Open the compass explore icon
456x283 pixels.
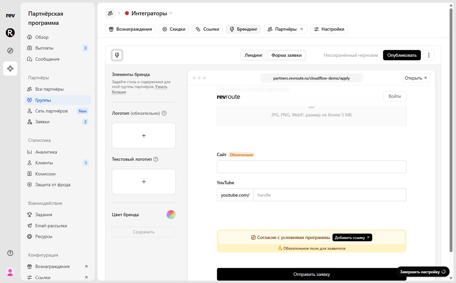pyautogui.click(x=10, y=51)
